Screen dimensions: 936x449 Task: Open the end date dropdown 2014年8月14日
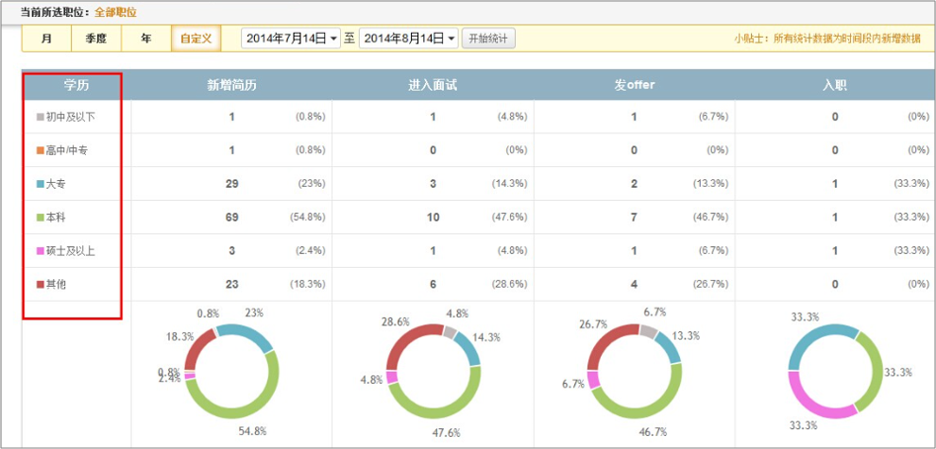point(409,39)
